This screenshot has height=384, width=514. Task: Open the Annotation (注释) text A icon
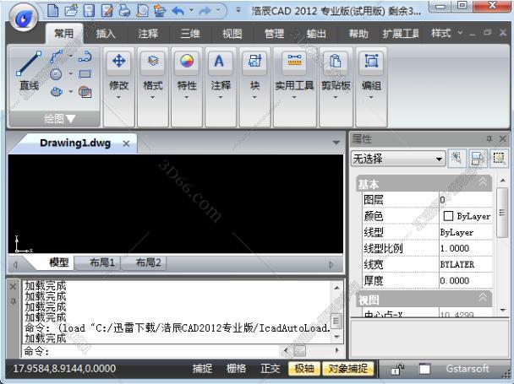220,62
